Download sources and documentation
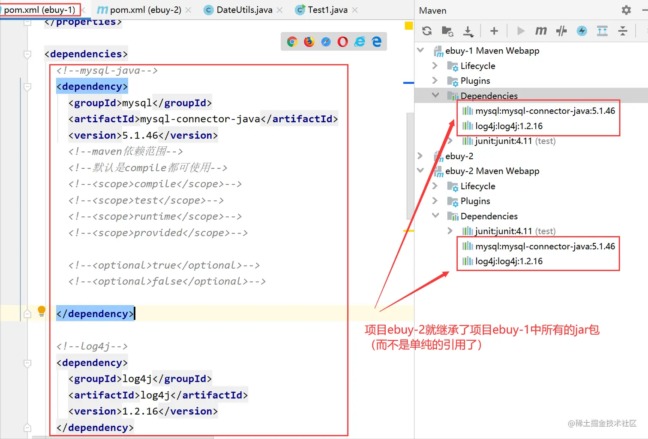The height and width of the screenshot is (439, 648). coord(468,31)
